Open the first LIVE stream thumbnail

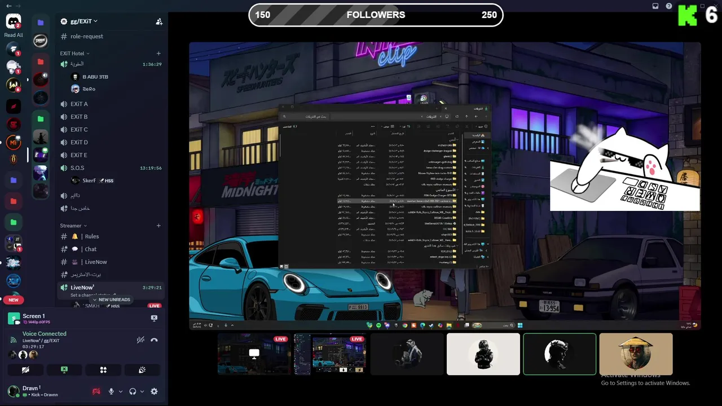[x=254, y=354]
